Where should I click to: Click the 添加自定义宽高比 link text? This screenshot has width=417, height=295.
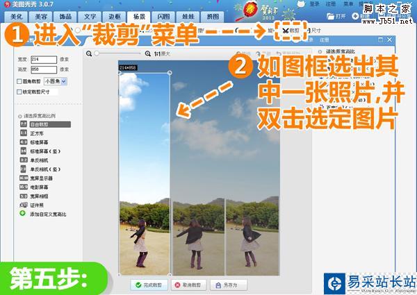point(48,214)
